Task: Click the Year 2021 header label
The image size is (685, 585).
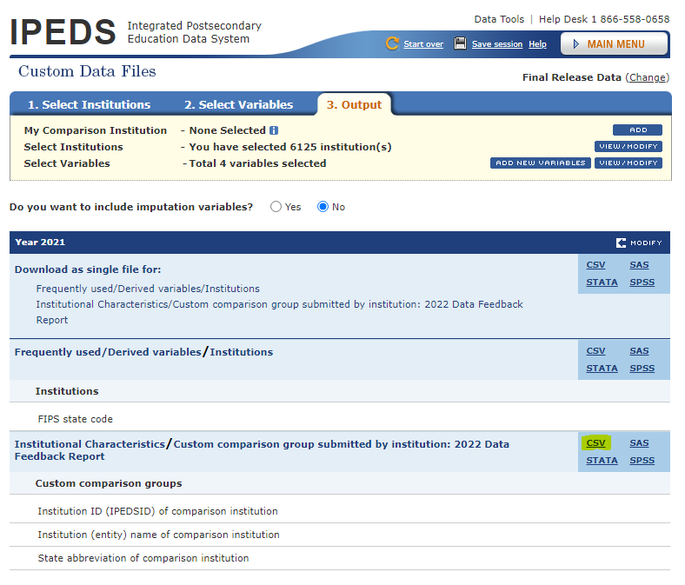Action: [40, 243]
